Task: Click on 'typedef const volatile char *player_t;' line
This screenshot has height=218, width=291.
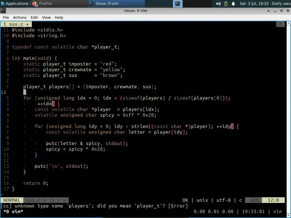Action: pyautogui.click(x=66, y=47)
